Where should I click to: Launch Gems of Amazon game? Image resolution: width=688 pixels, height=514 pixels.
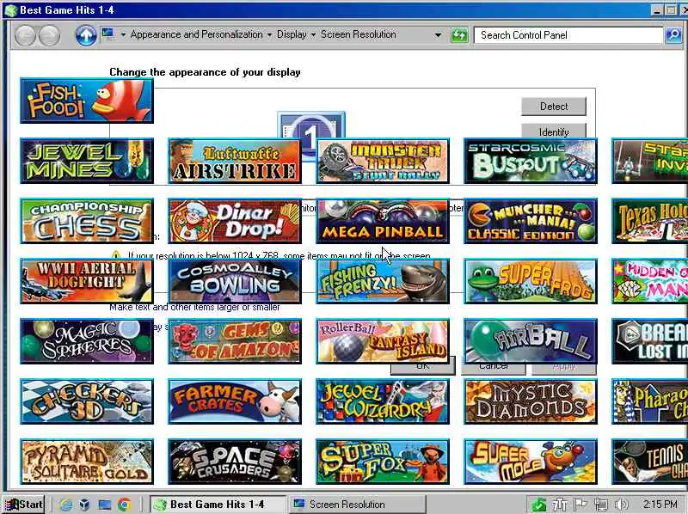[235, 341]
